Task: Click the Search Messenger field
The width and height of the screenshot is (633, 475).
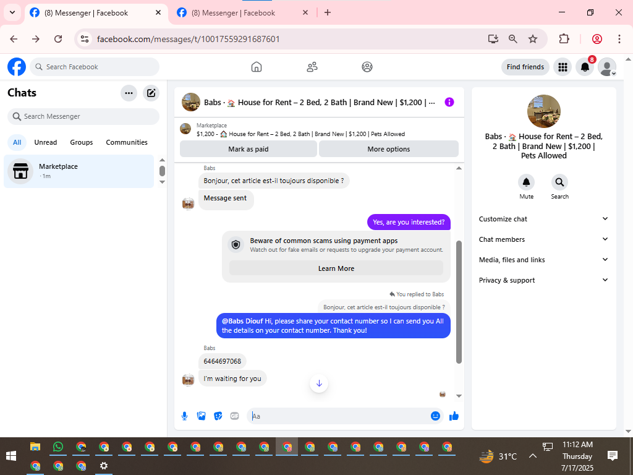Action: (83, 116)
